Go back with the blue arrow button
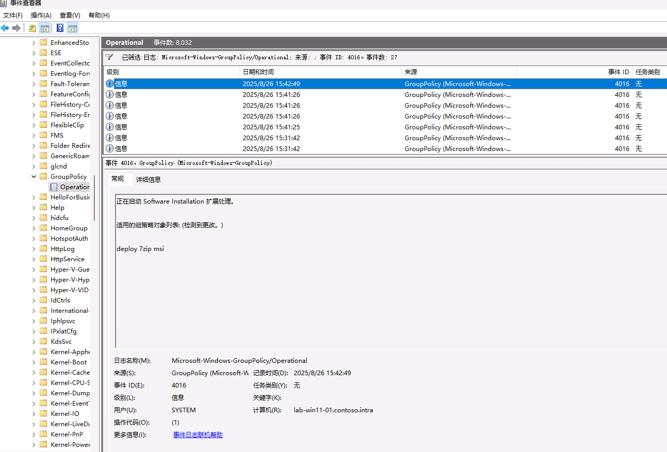This screenshot has height=452, width=667. click(x=5, y=28)
